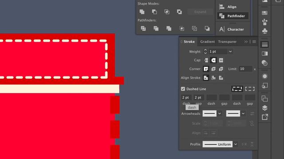
Task: Align stroke to inside
Action: (213, 78)
